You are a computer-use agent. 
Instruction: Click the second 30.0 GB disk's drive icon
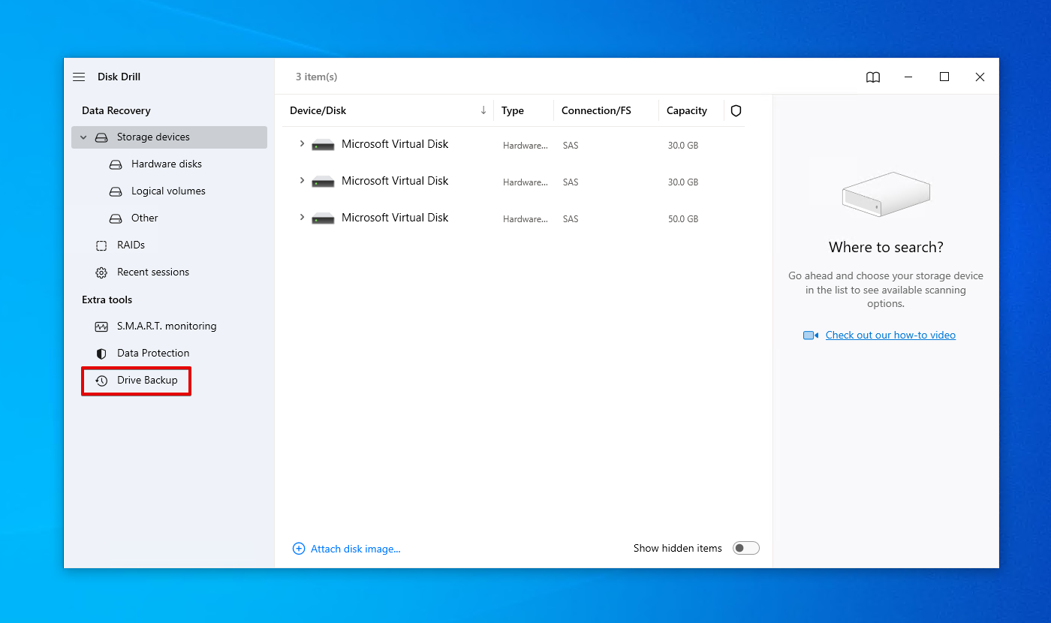(323, 181)
